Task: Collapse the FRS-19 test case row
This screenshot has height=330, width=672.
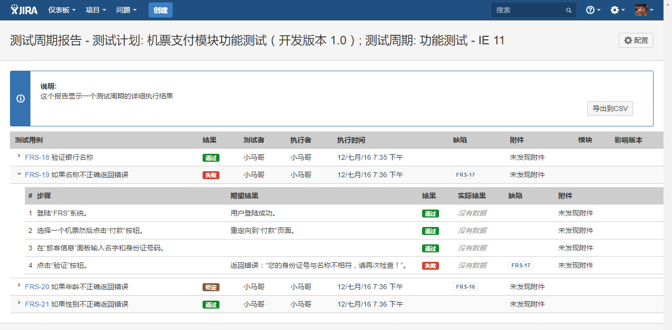Action: tap(18, 174)
